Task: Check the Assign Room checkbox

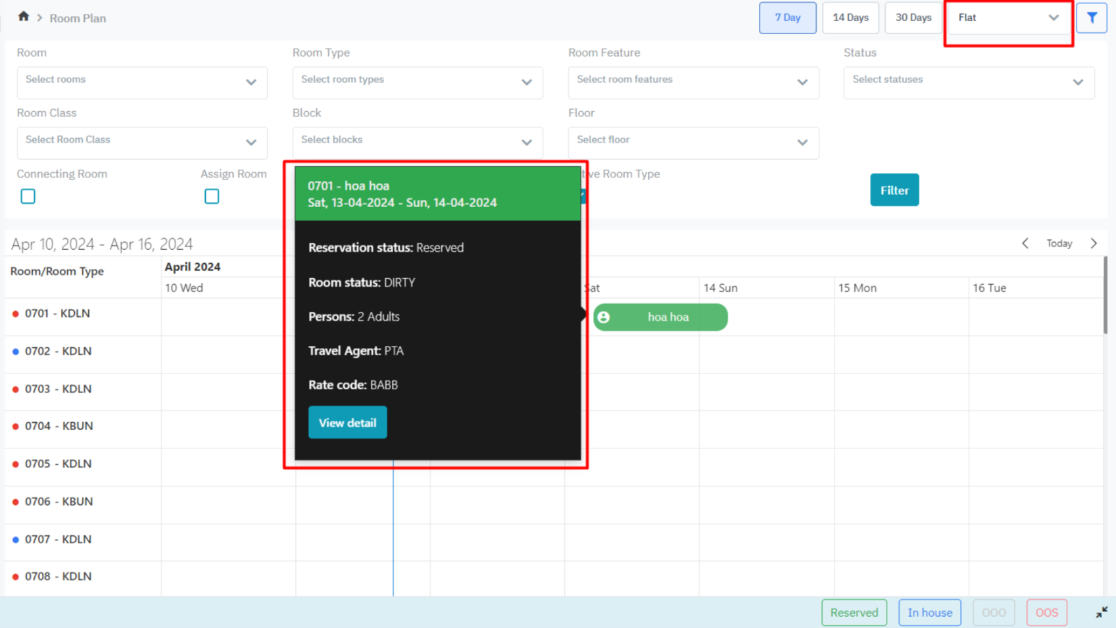Action: [212, 197]
